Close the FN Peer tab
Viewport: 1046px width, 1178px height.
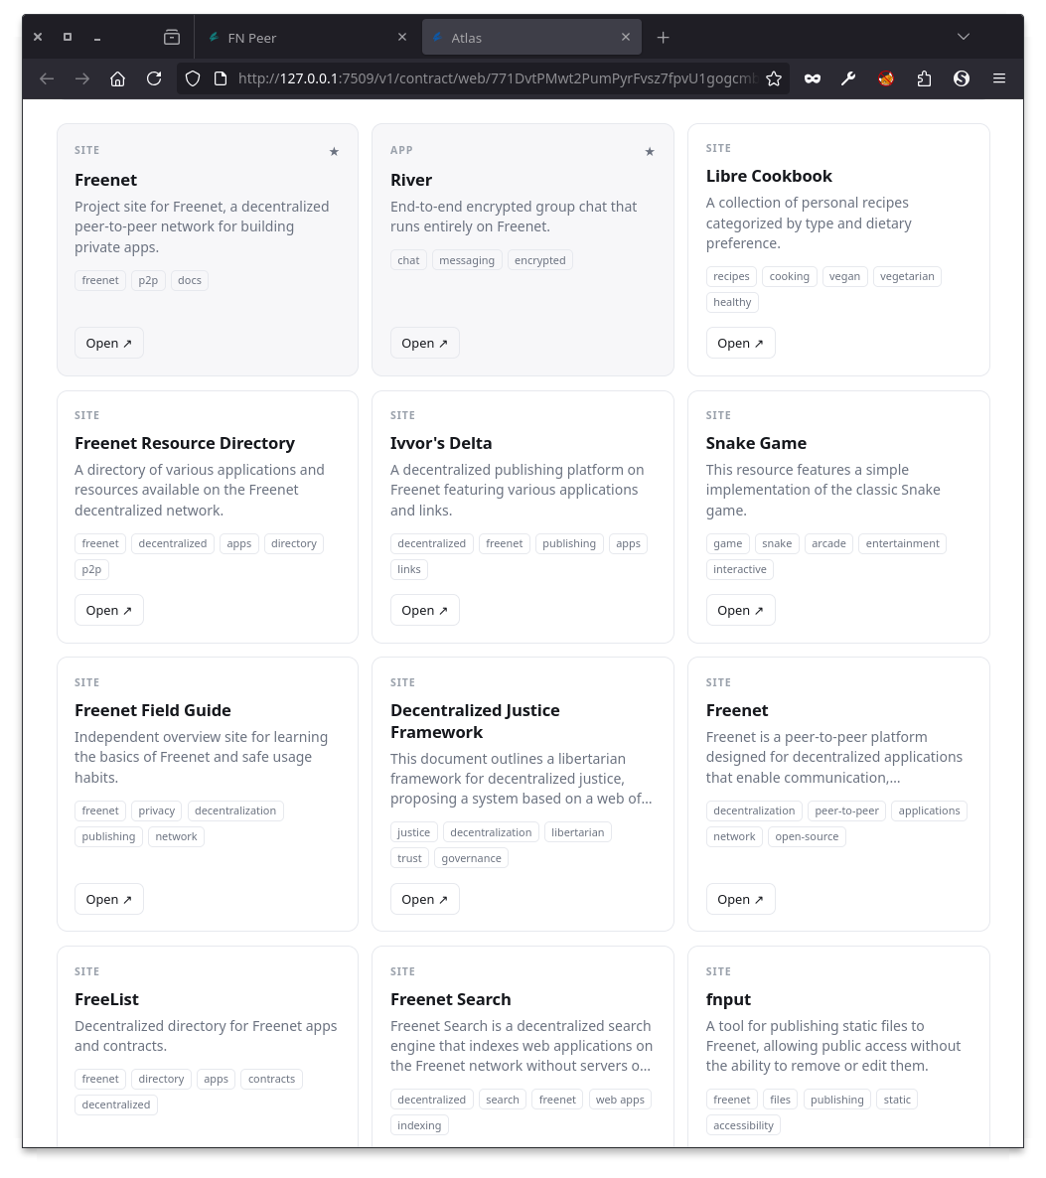click(402, 37)
